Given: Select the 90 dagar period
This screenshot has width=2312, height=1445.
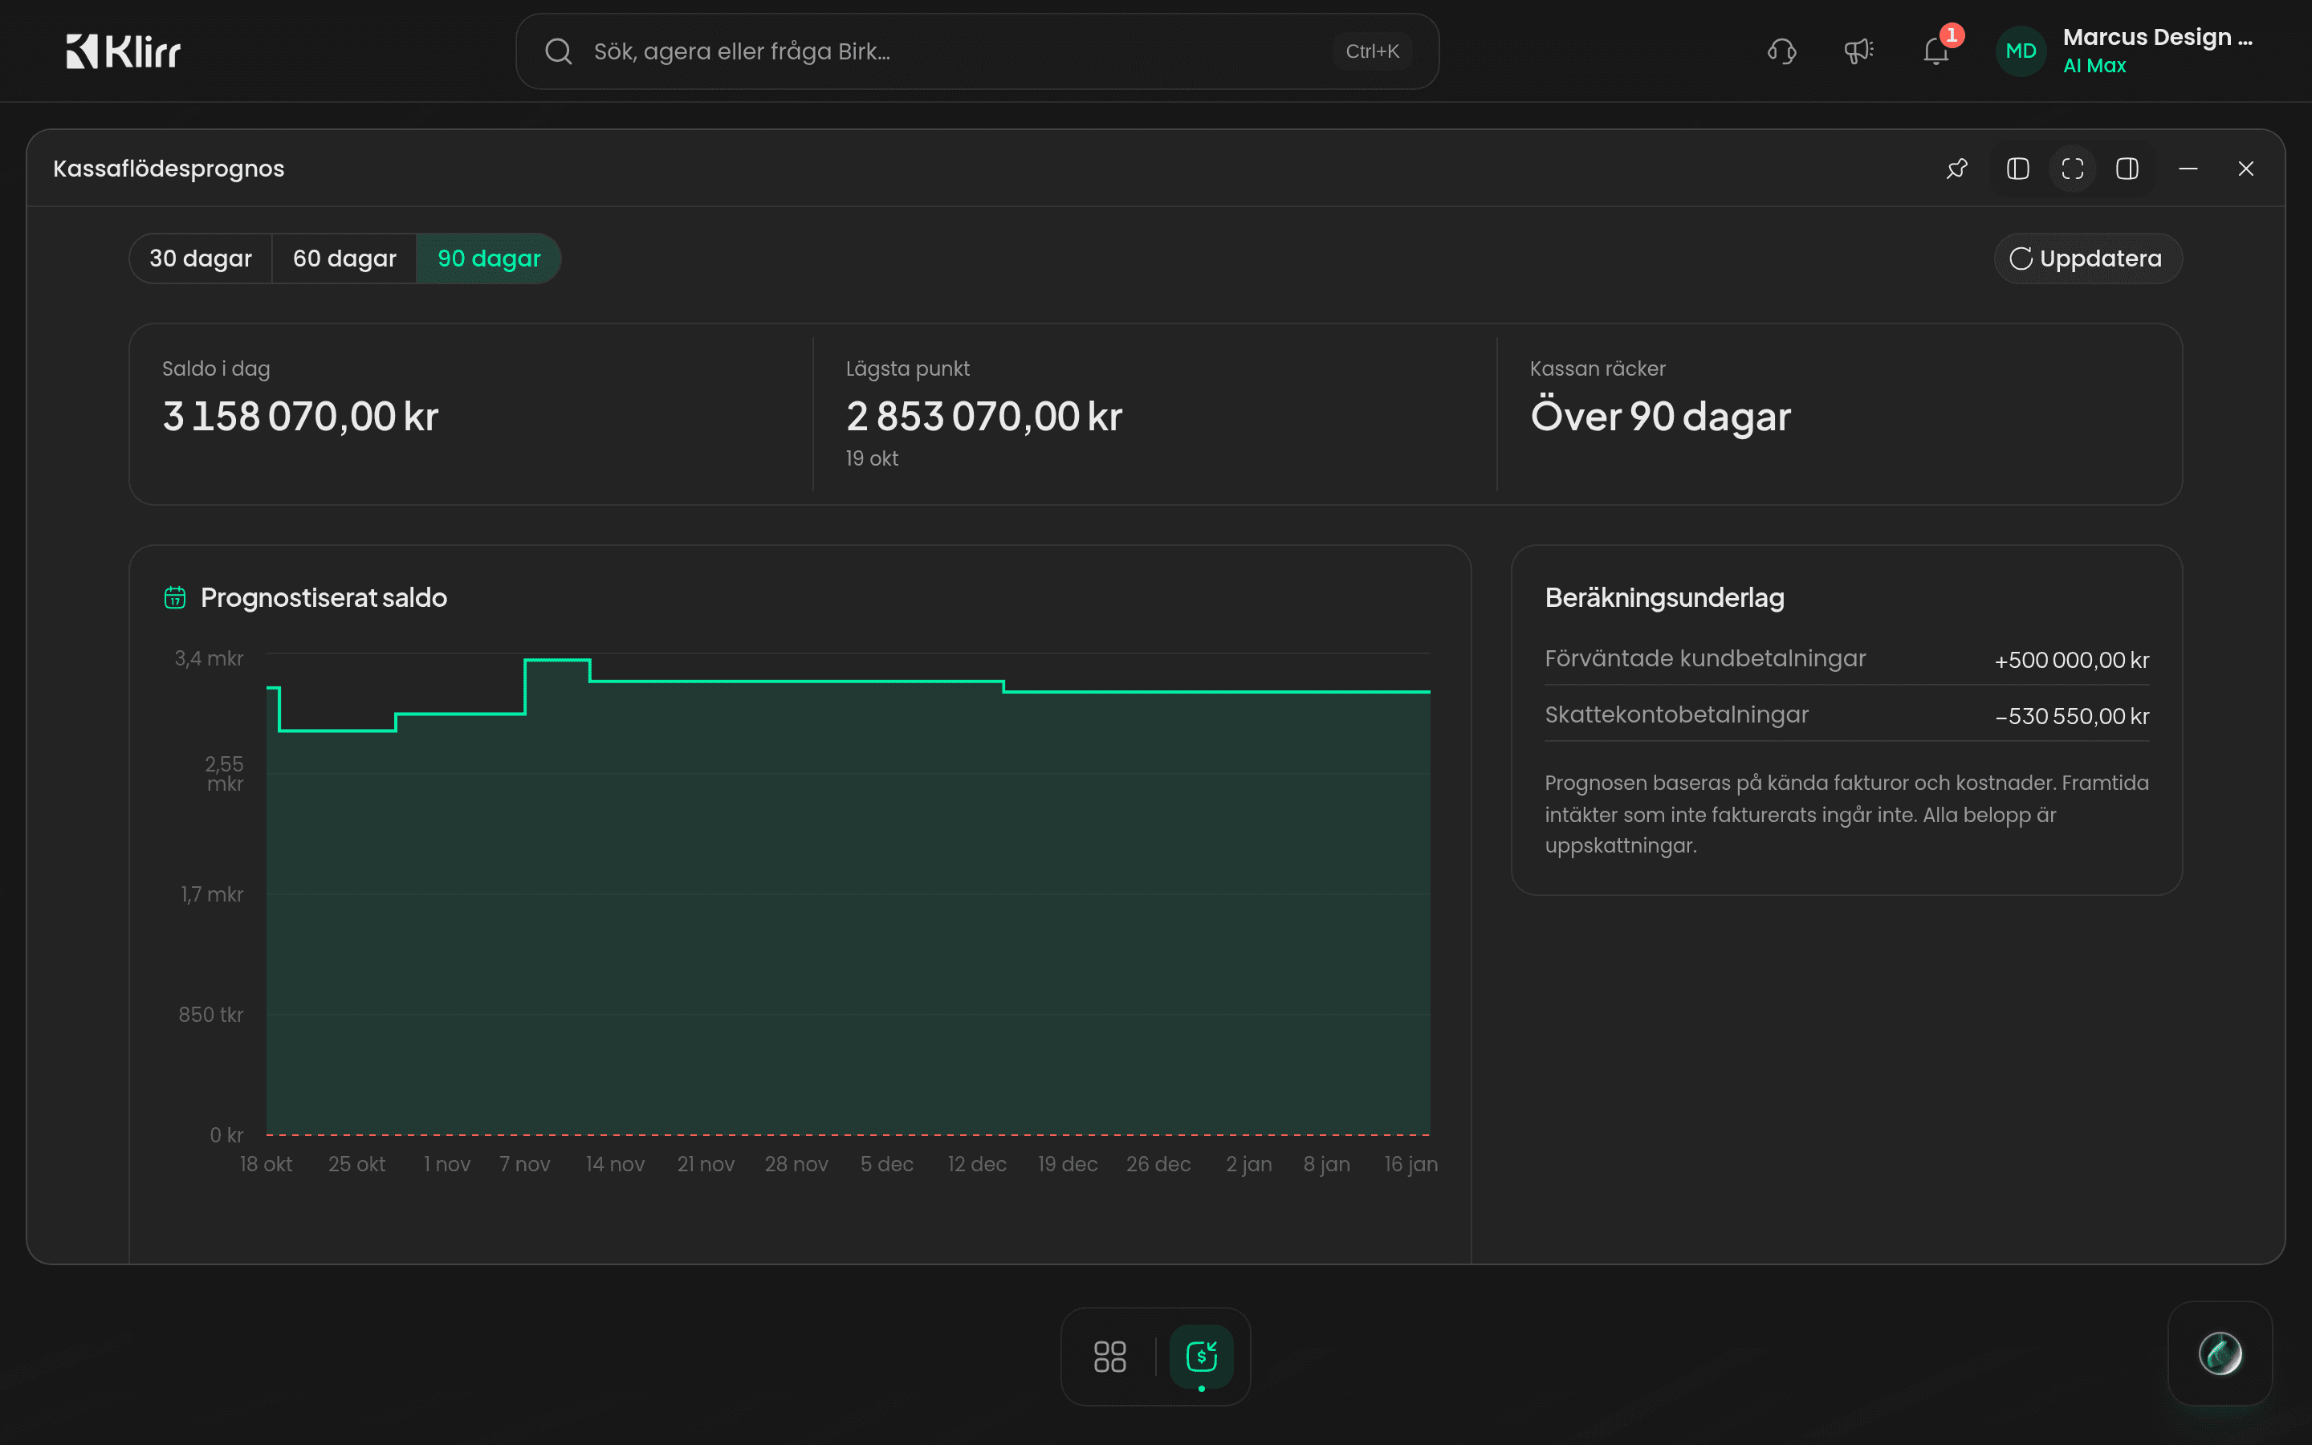Looking at the screenshot, I should pyautogui.click(x=488, y=259).
